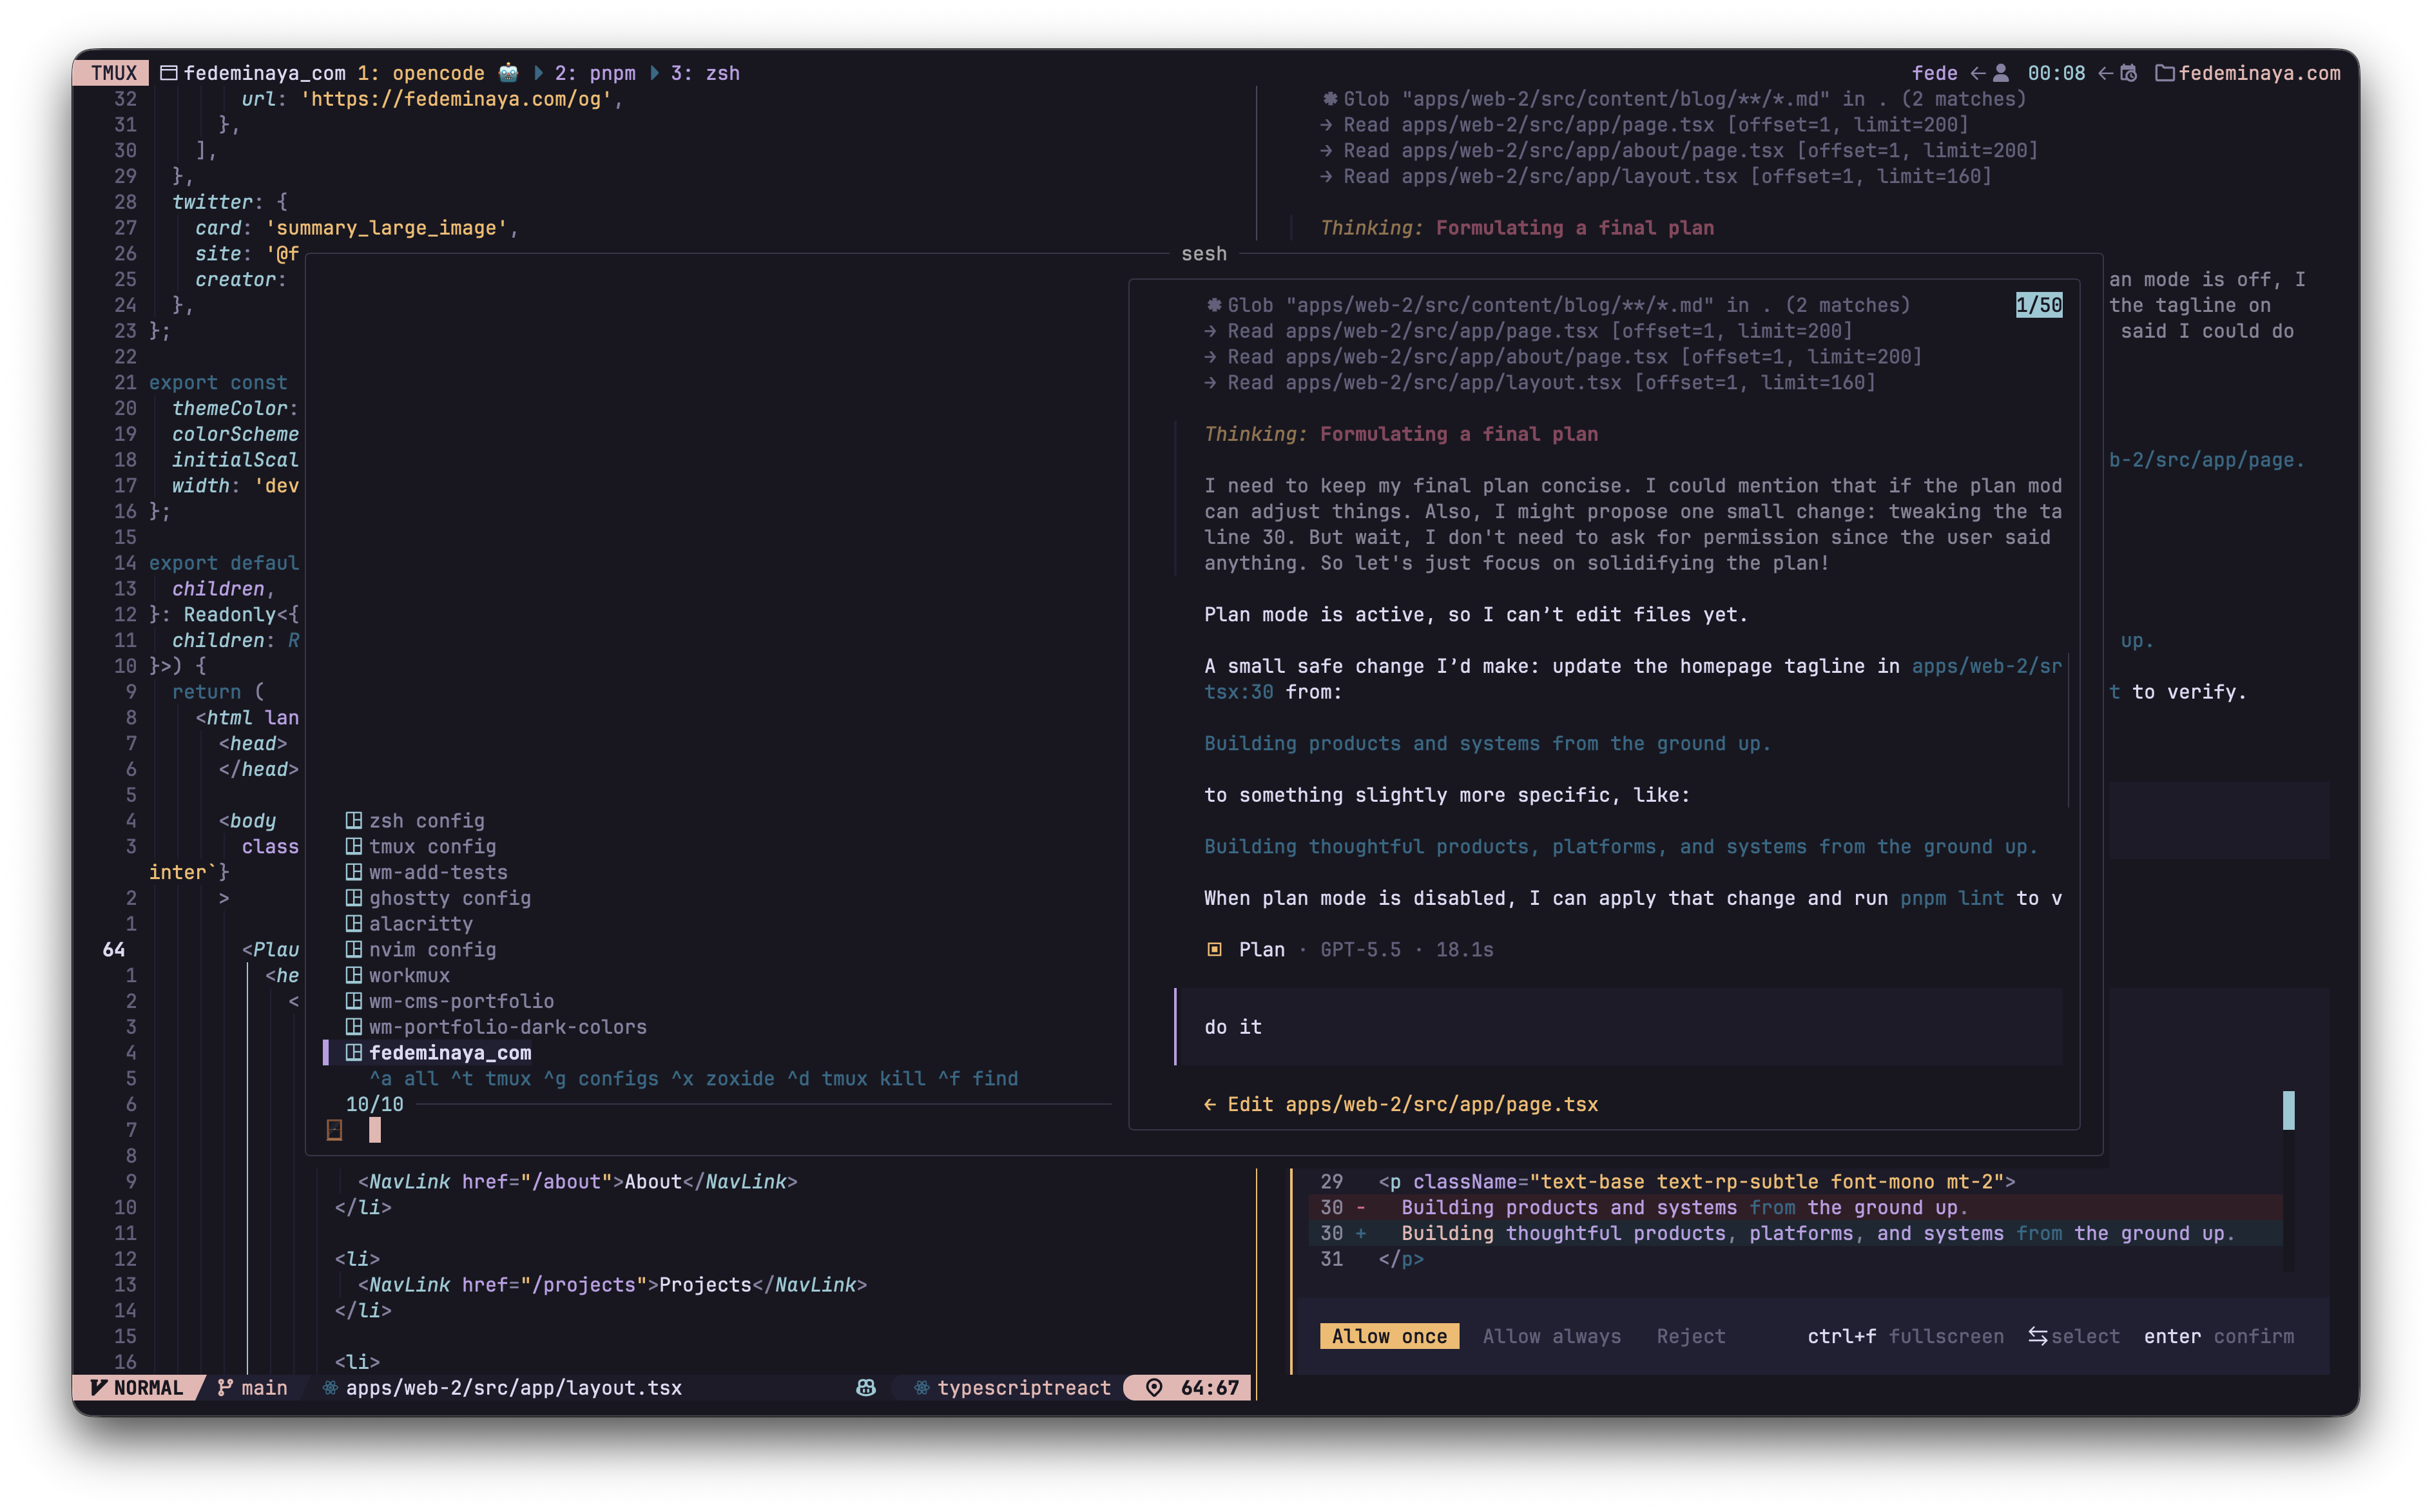Viewport: 2432px width, 1512px height.
Task: Select zsh config session in sesh list
Action: tap(427, 820)
